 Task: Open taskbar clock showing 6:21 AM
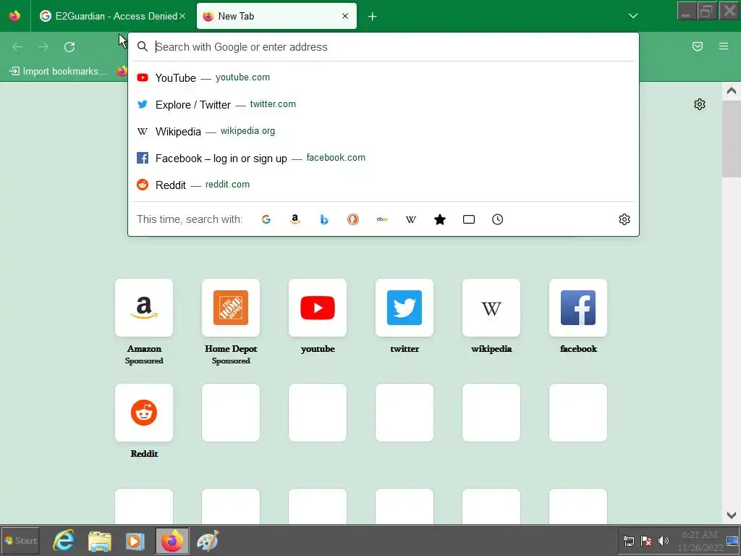[x=700, y=541]
